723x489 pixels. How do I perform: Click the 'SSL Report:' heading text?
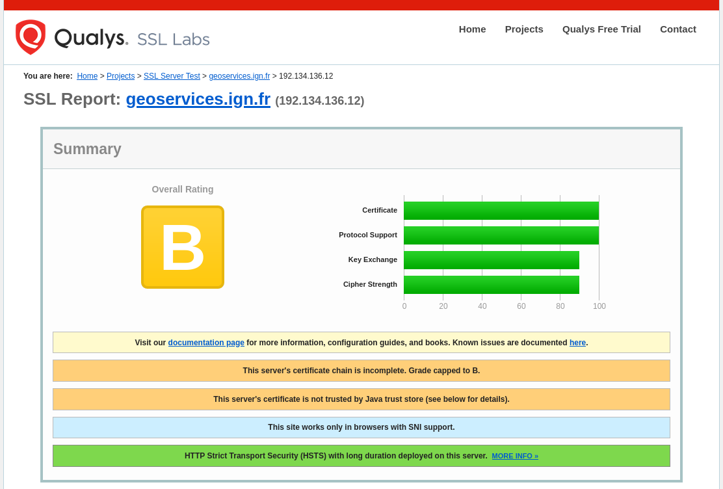pos(72,99)
